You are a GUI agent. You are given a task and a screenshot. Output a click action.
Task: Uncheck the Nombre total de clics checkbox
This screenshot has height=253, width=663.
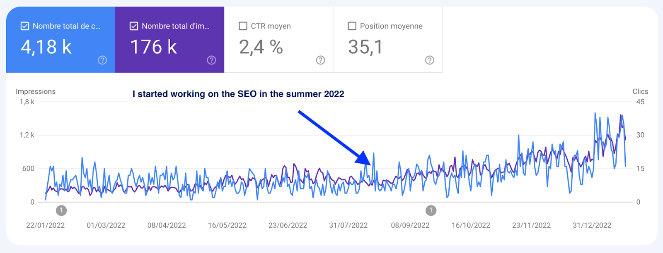pos(25,26)
